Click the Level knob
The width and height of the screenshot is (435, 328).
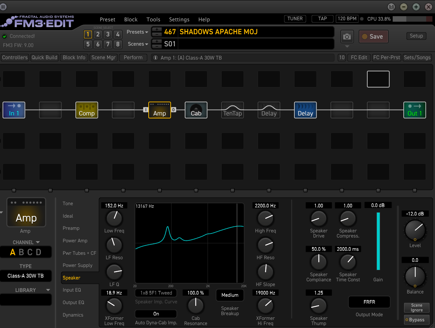coord(415,231)
